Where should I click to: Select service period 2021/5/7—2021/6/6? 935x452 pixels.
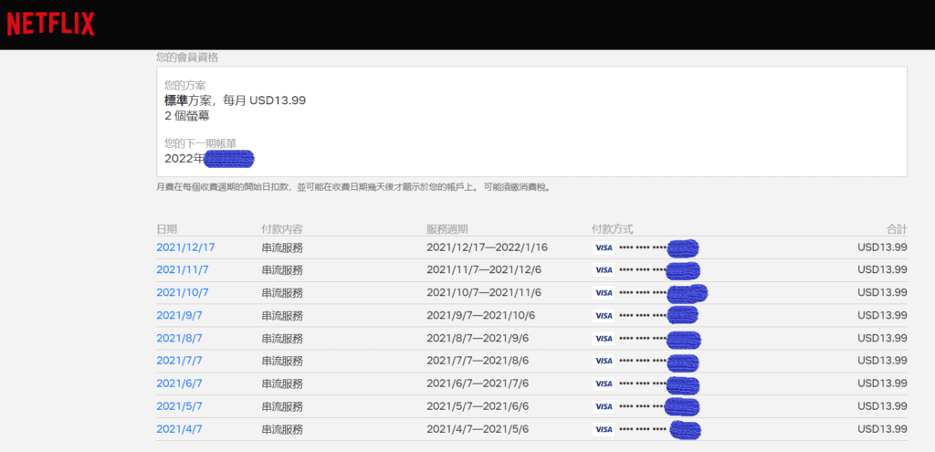tap(478, 405)
